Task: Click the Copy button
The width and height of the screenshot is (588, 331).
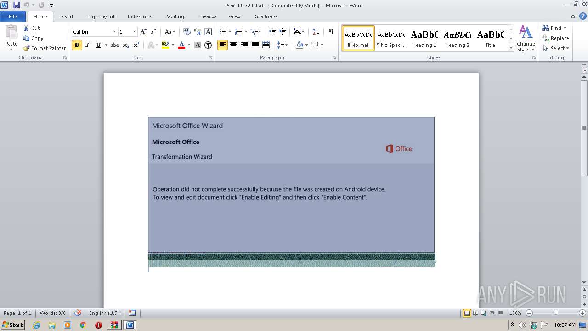Action: pos(33,38)
